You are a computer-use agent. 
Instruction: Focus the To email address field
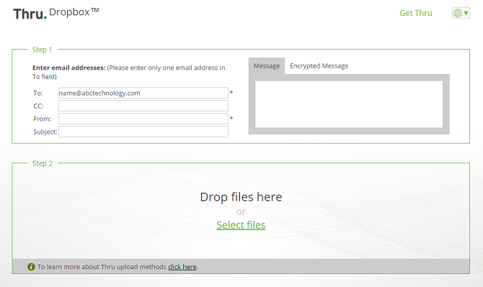click(143, 93)
